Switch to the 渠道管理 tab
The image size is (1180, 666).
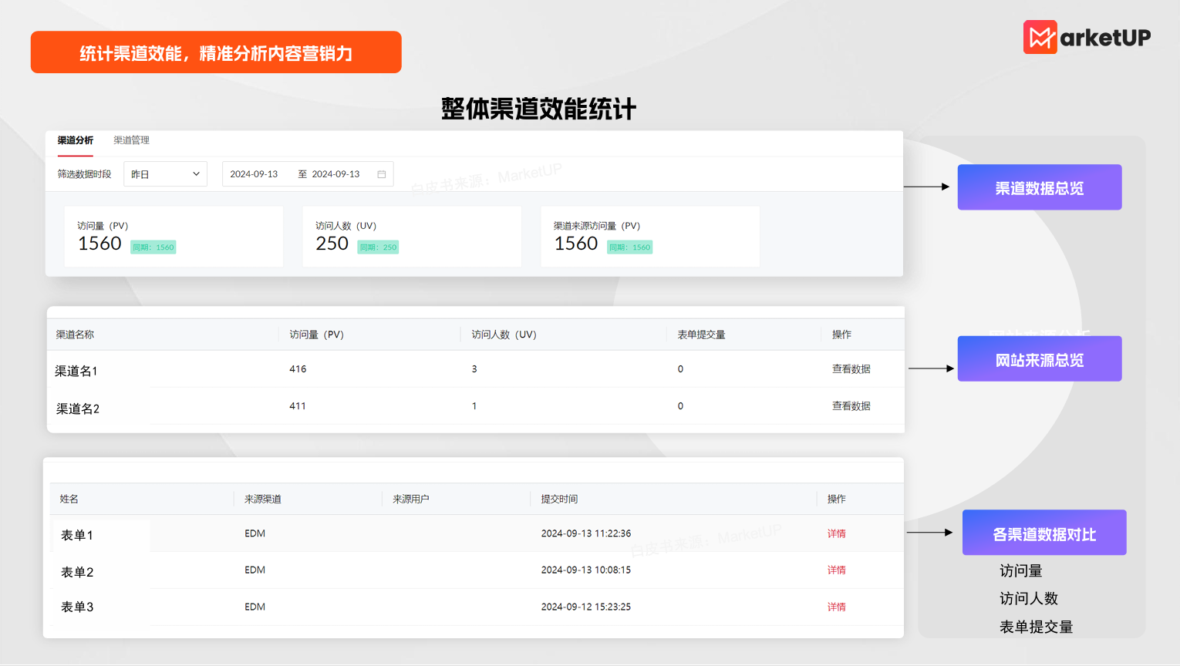coord(131,140)
